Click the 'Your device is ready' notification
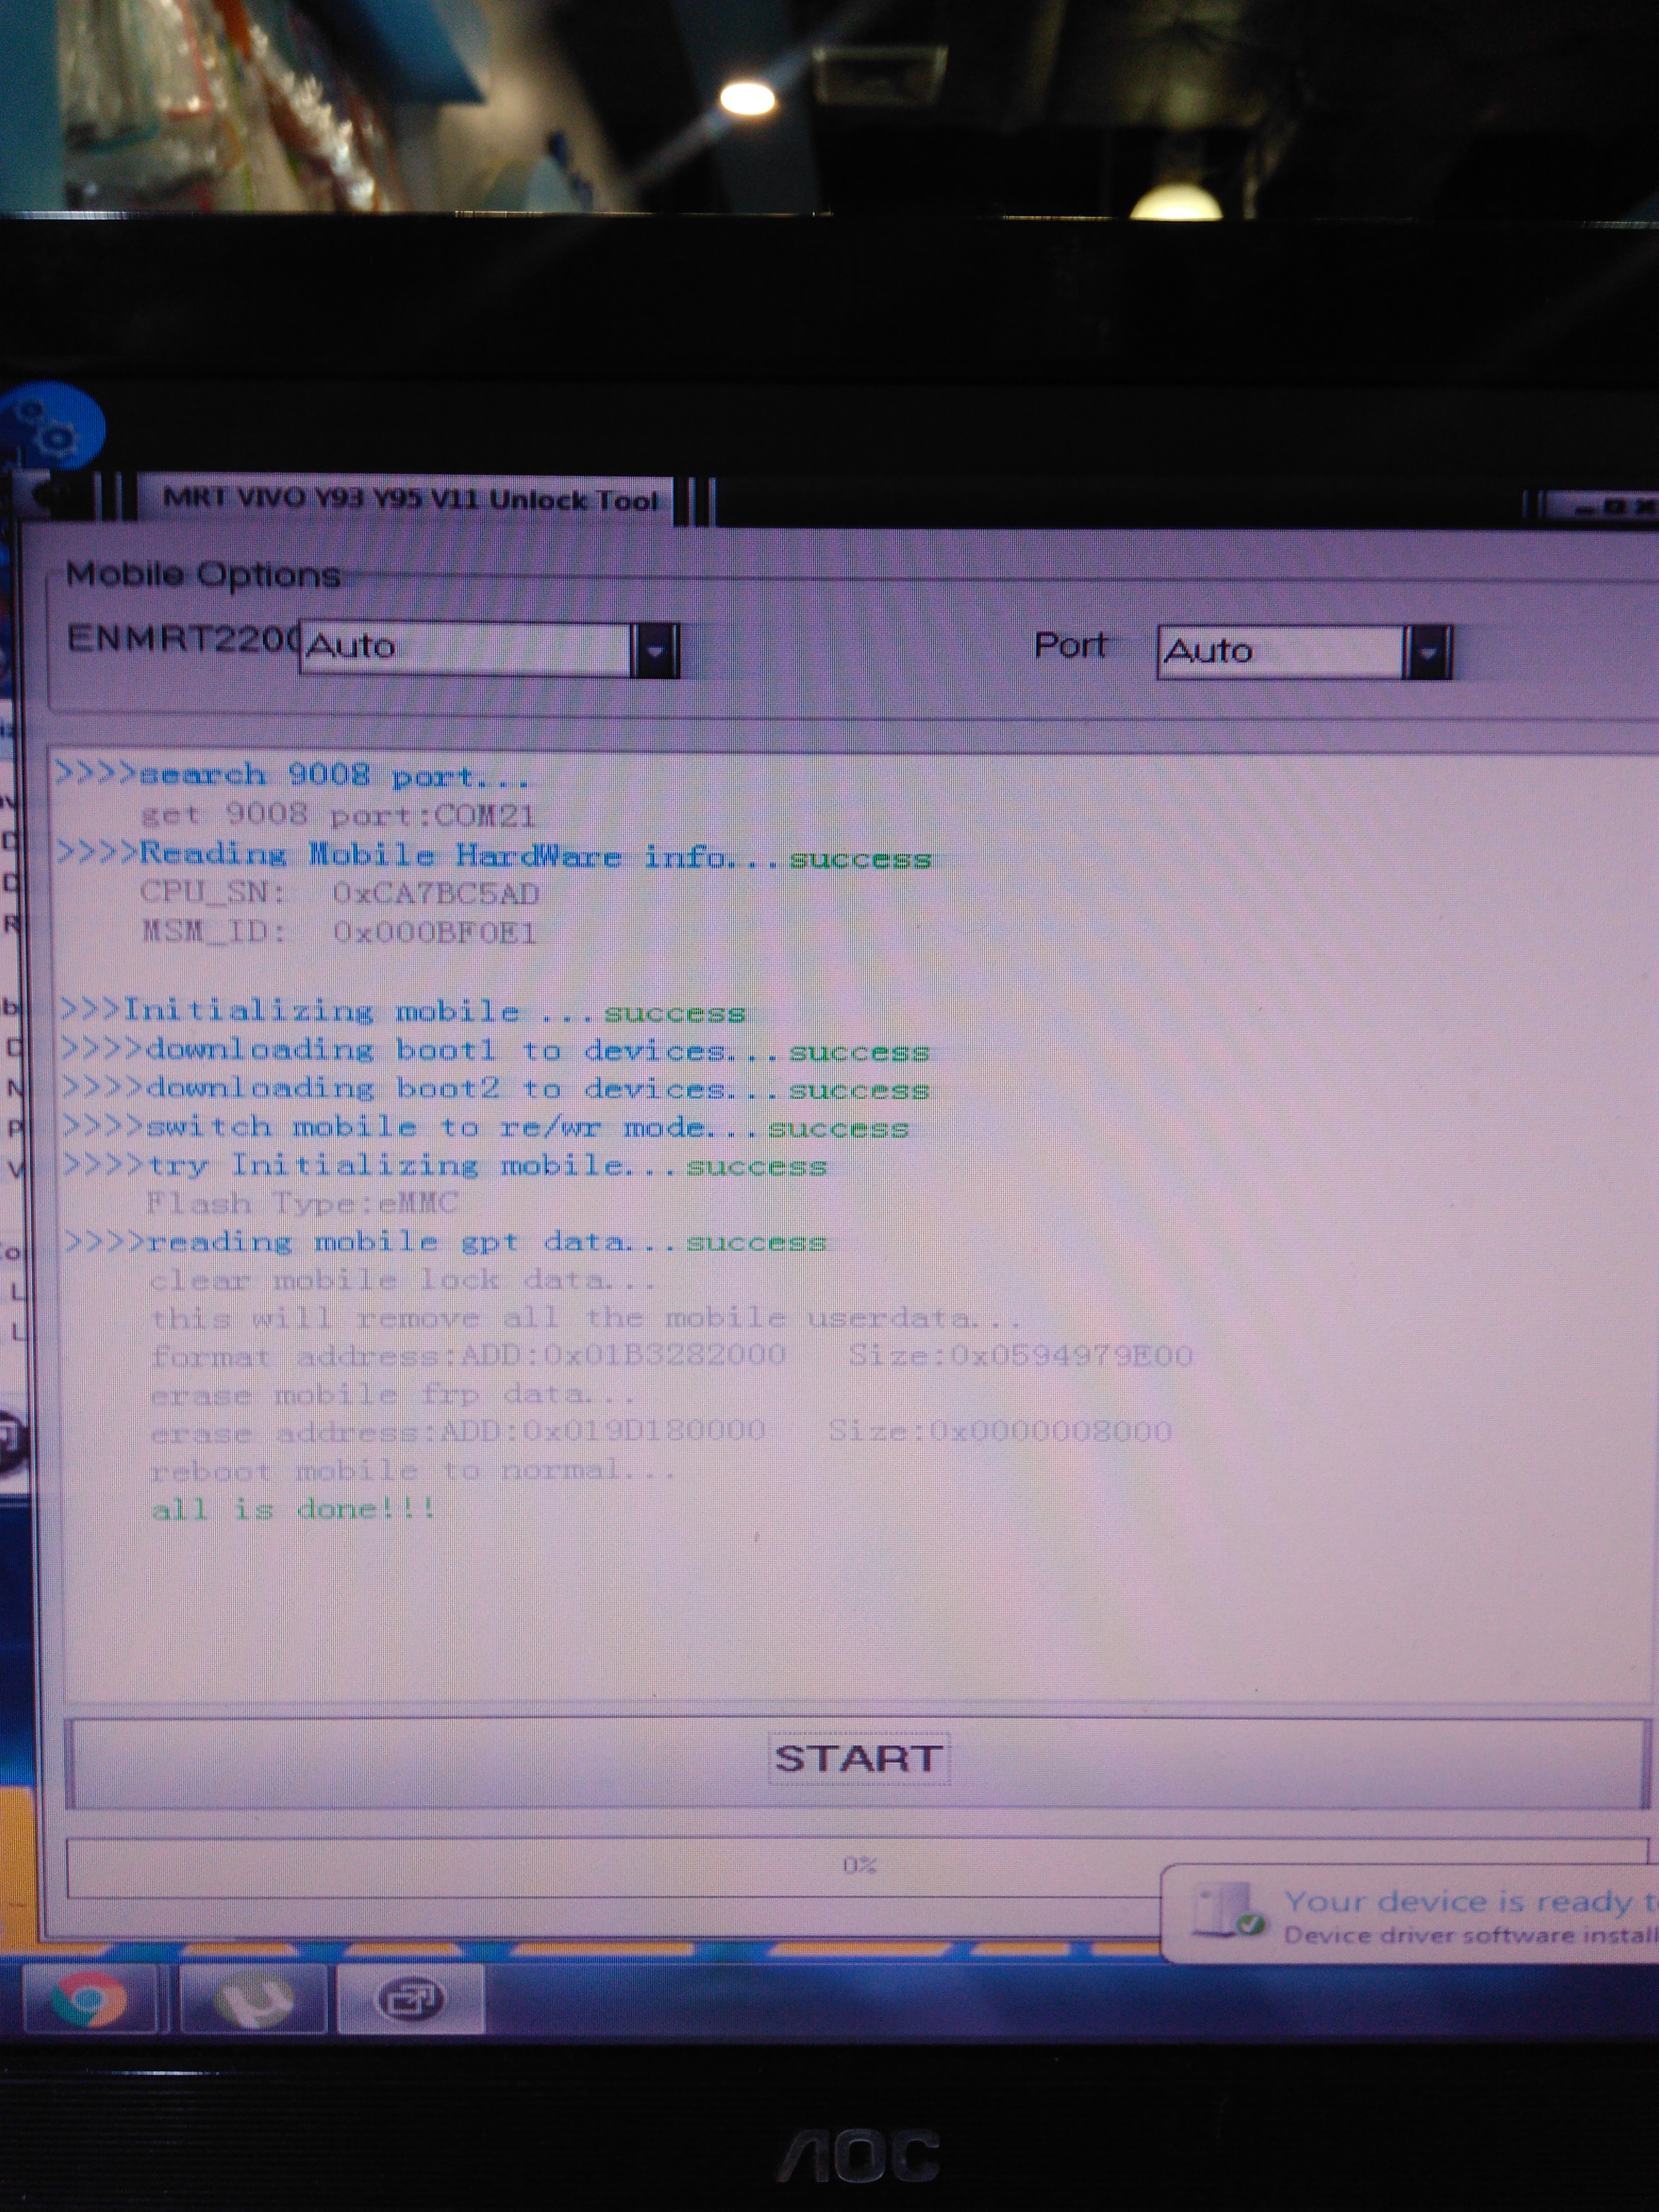This screenshot has width=1659, height=2212. 1411,1915
